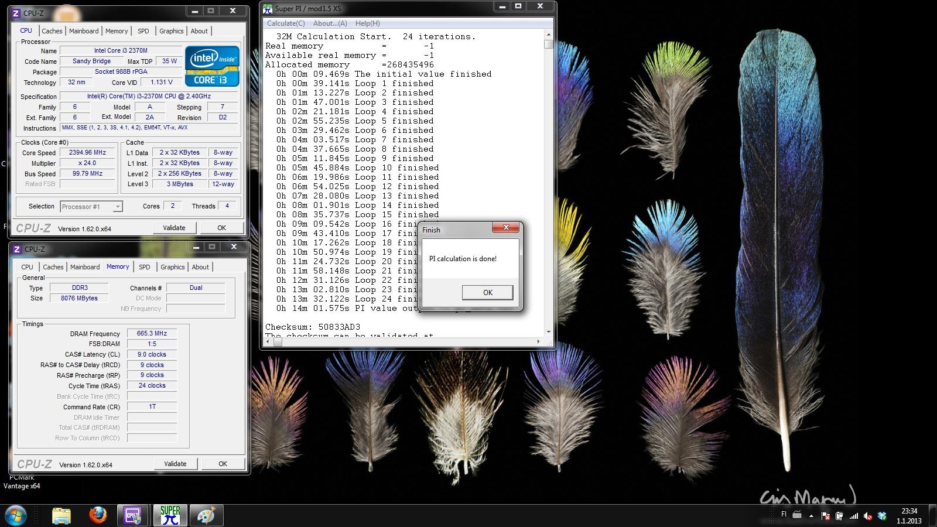
Task: Open Memory tab in top CPU-Z window
Action: pyautogui.click(x=117, y=31)
